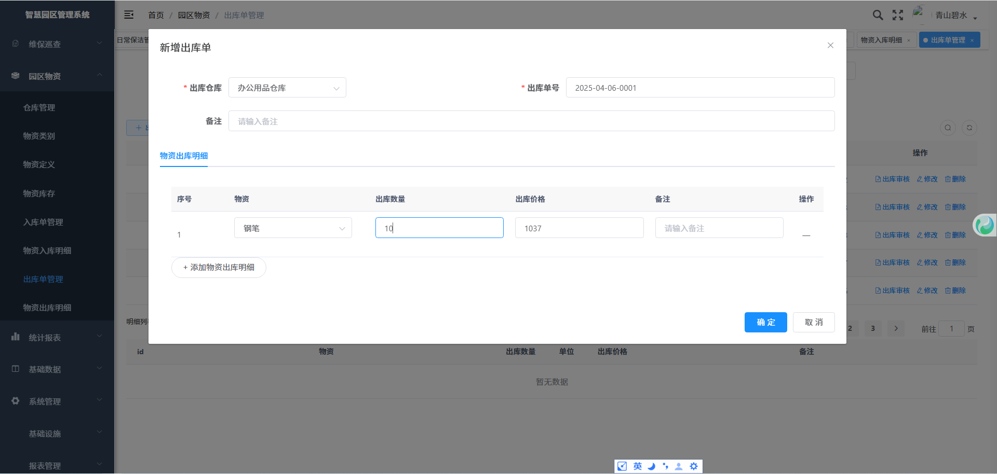Open input method settings gear icon
The image size is (997, 474).
694,466
